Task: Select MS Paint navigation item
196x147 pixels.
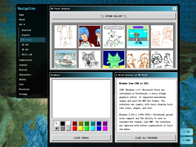Action: (x=33, y=40)
